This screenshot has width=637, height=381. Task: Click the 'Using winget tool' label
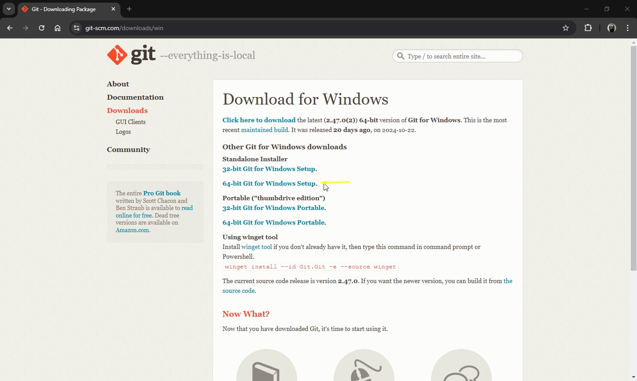[250, 237]
